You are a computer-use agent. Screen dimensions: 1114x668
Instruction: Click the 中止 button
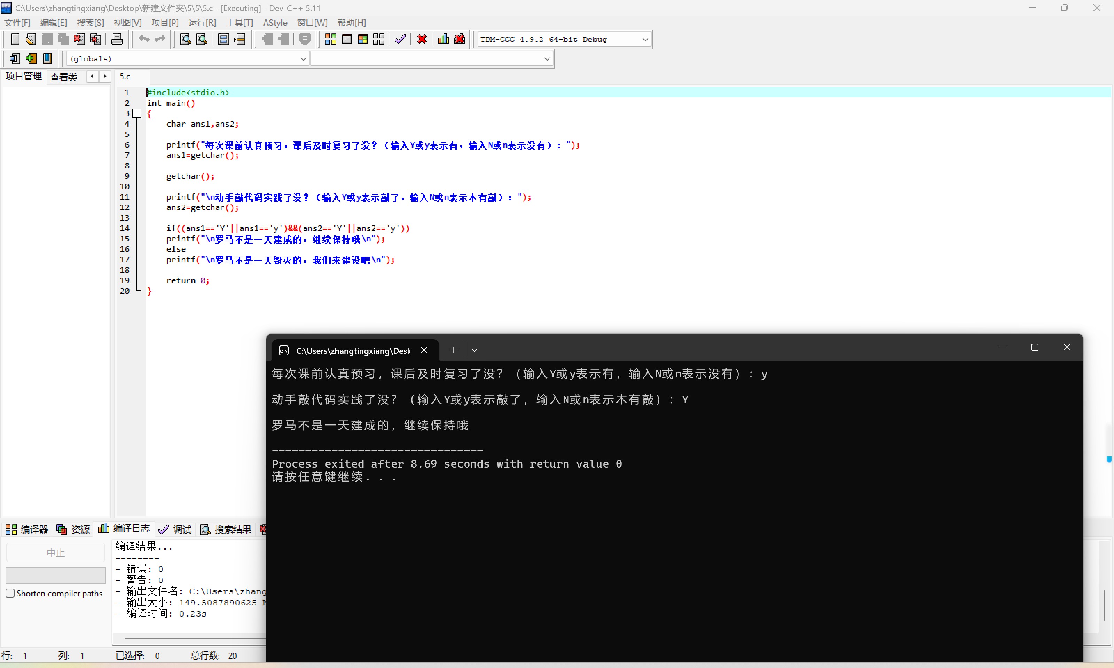(x=55, y=552)
